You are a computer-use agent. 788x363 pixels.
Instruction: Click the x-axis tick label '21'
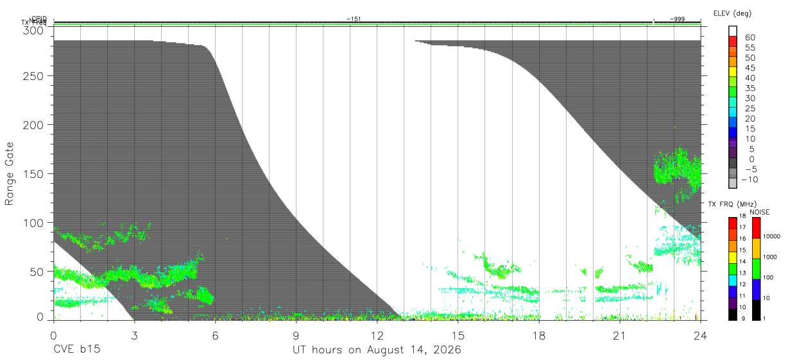[619, 335]
